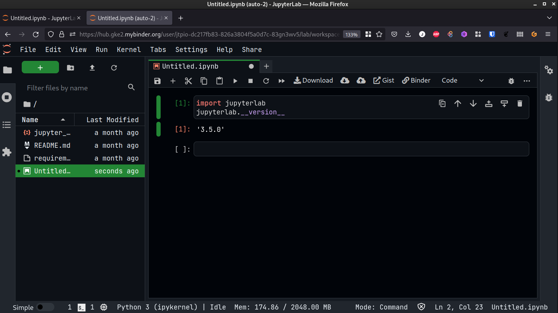The width and height of the screenshot is (558, 313).
Task: Save the notebook using the save icon
Action: point(157,81)
